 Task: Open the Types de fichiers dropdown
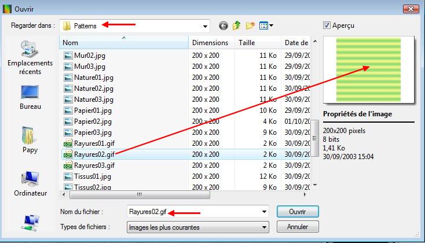[265, 227]
